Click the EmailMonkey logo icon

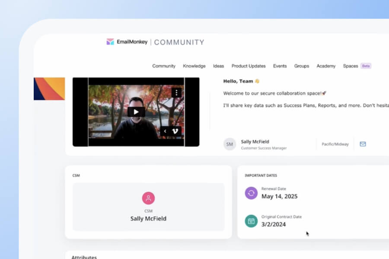pyautogui.click(x=110, y=41)
